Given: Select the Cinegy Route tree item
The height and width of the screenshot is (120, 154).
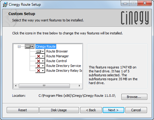Looking at the screenshot, I should (46, 46).
